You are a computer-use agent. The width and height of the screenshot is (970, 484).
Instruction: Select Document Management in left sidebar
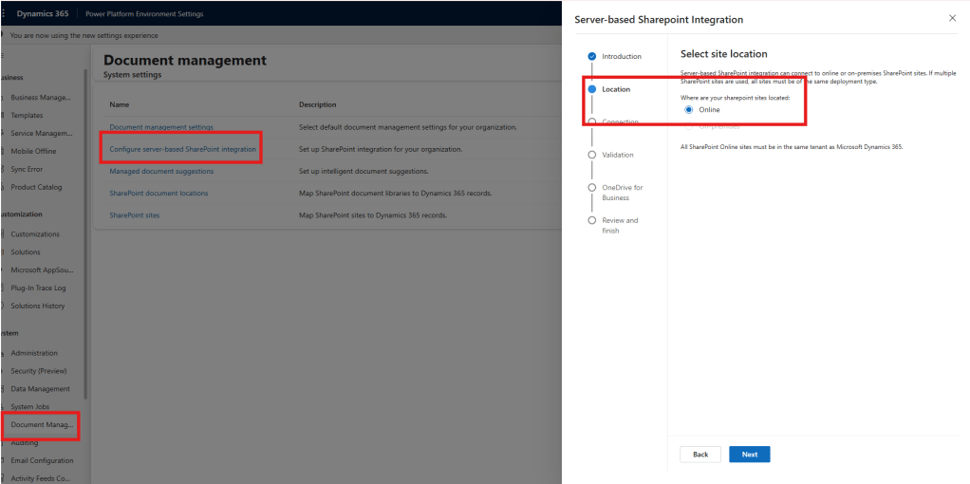[x=41, y=424]
